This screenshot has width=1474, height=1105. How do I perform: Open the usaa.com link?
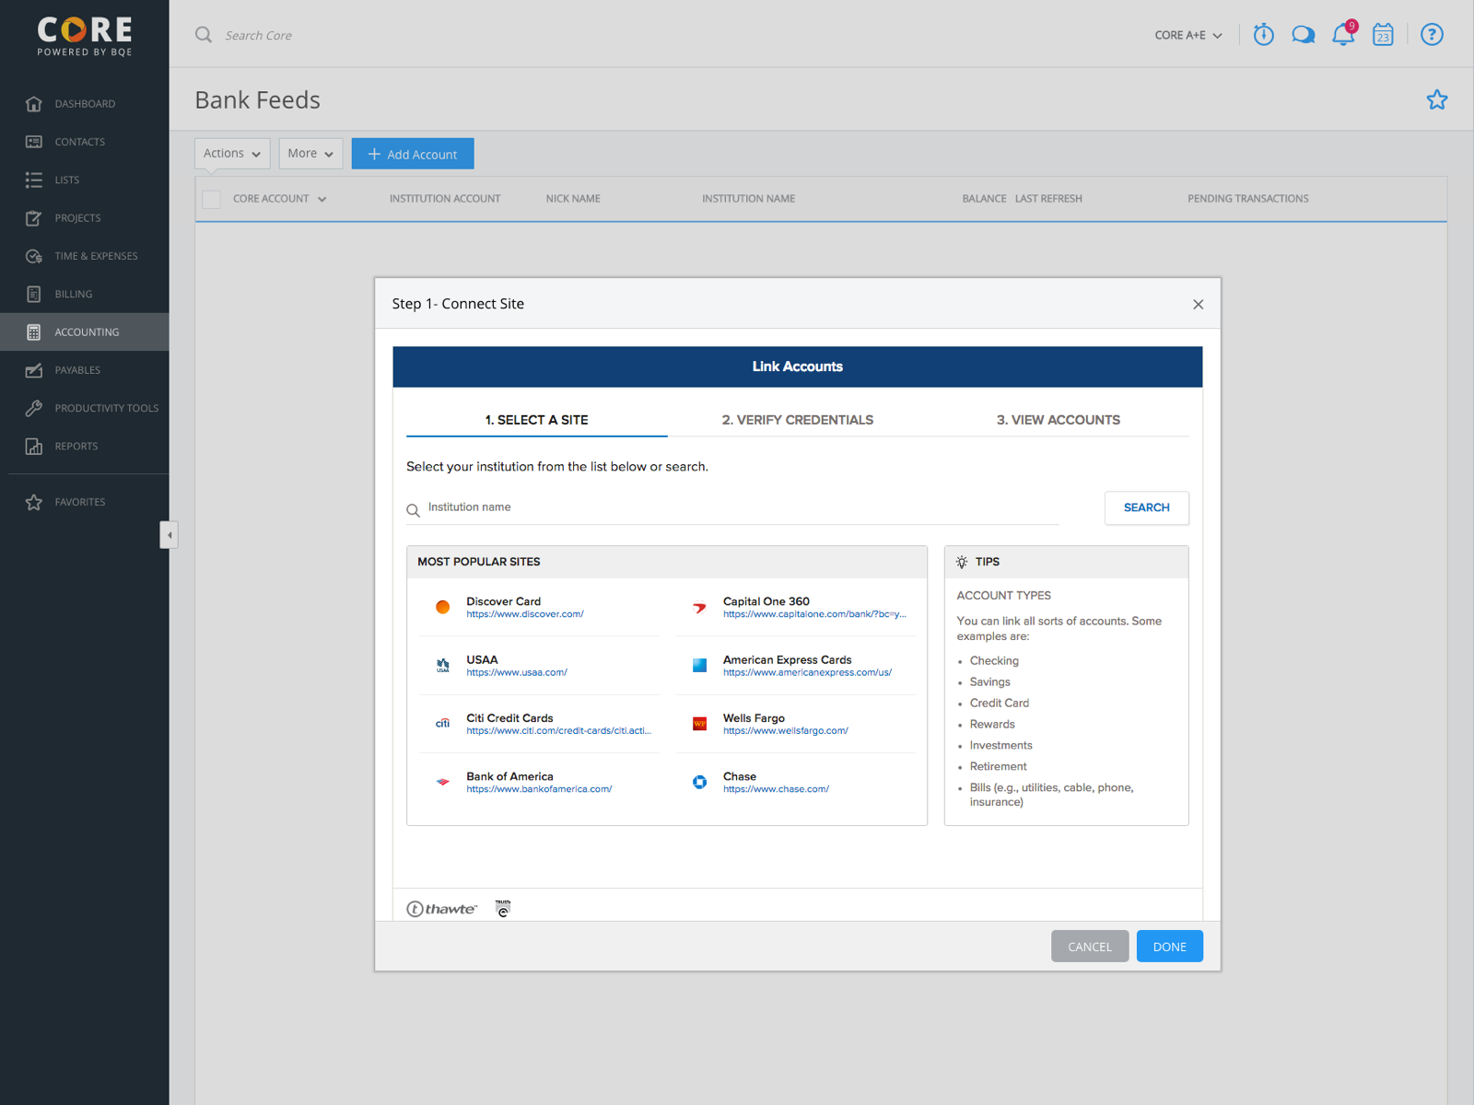pos(517,673)
